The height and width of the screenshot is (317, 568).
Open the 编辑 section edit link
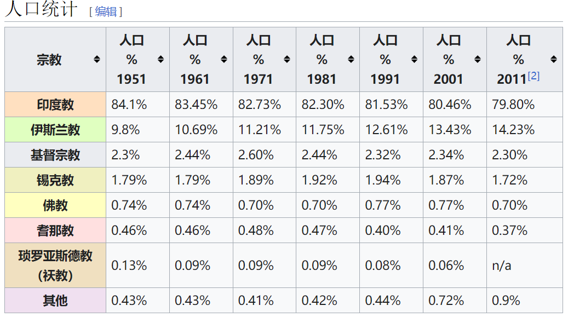106,11
